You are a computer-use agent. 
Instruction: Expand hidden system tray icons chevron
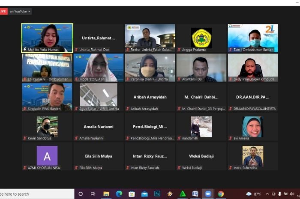tap(267, 194)
